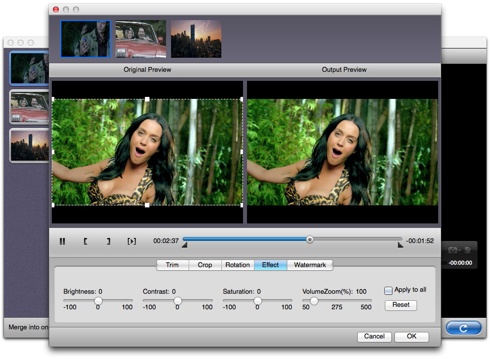This screenshot has height=359, width=490.
Task: Select the red convertible car clip thumbnail in editor
Action: [x=141, y=39]
